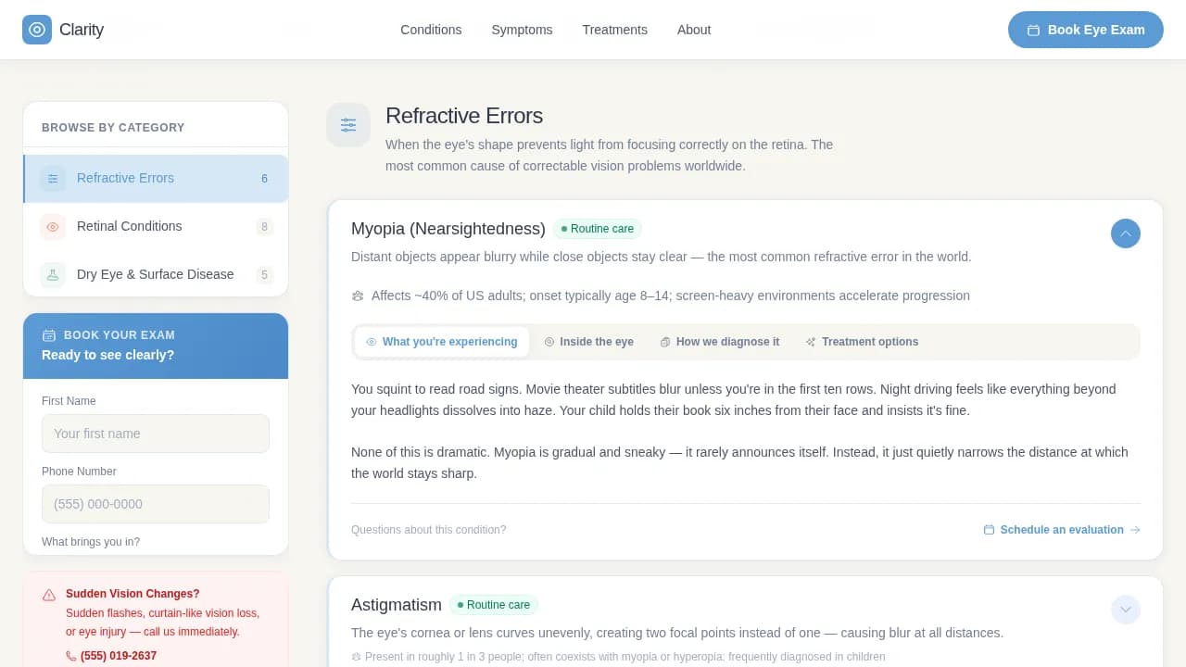Focus the Phone Number input field

(x=156, y=504)
